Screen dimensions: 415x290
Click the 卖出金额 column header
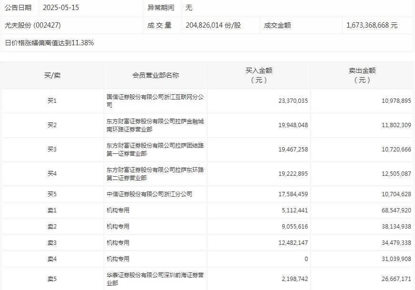pos(362,75)
